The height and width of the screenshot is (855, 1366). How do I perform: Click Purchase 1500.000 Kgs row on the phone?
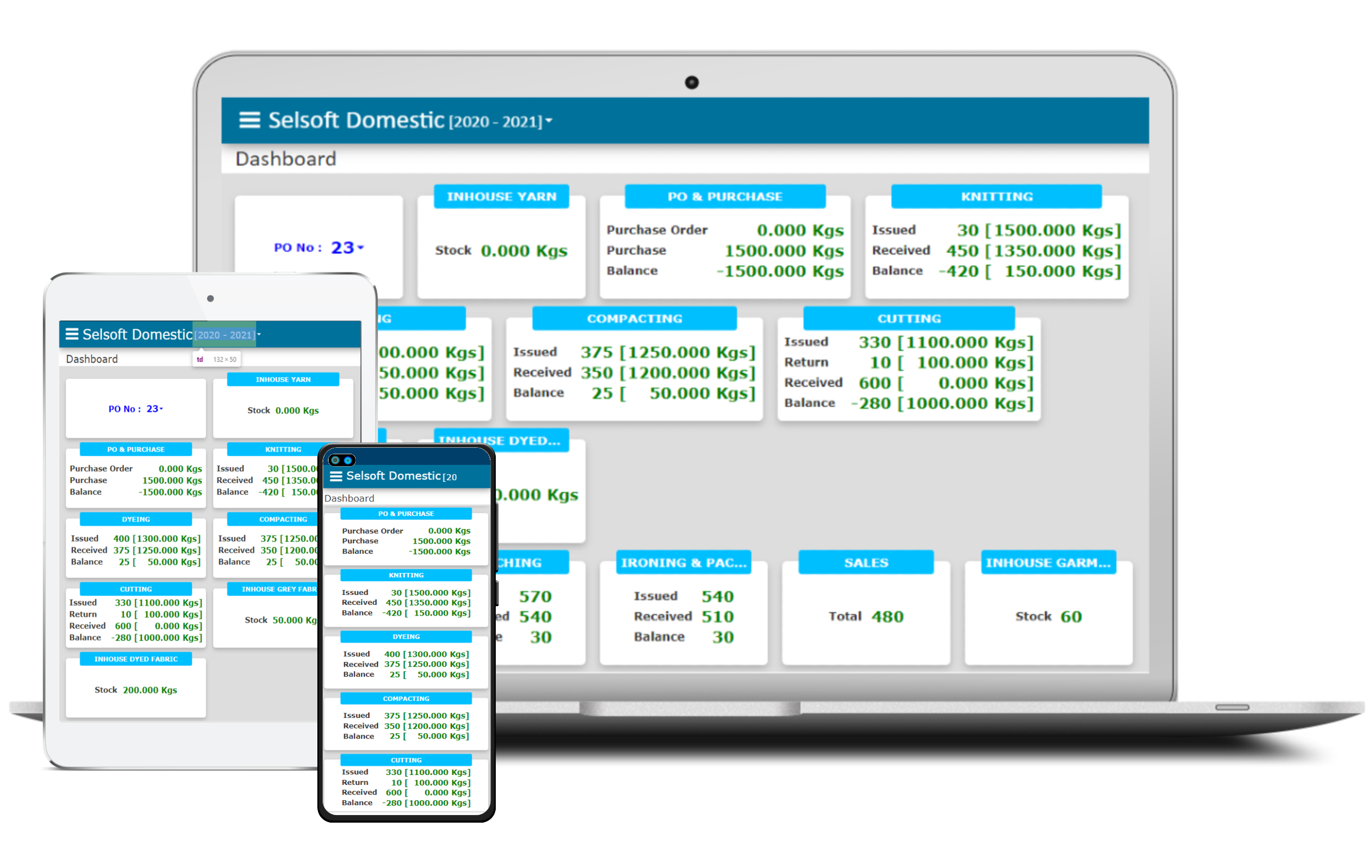(406, 541)
